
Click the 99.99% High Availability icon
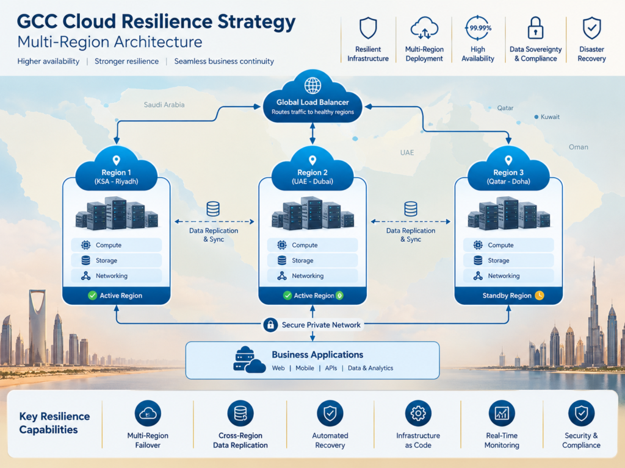click(478, 28)
